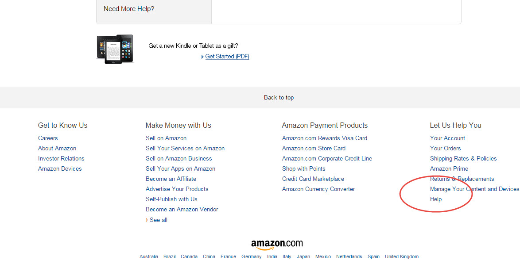Open the circled Help link

pos(435,199)
